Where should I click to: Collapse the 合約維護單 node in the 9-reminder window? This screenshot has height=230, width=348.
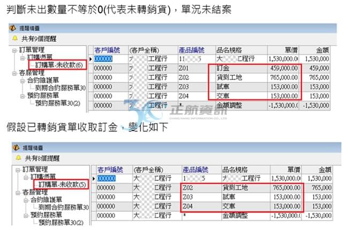pyautogui.click(x=22, y=81)
